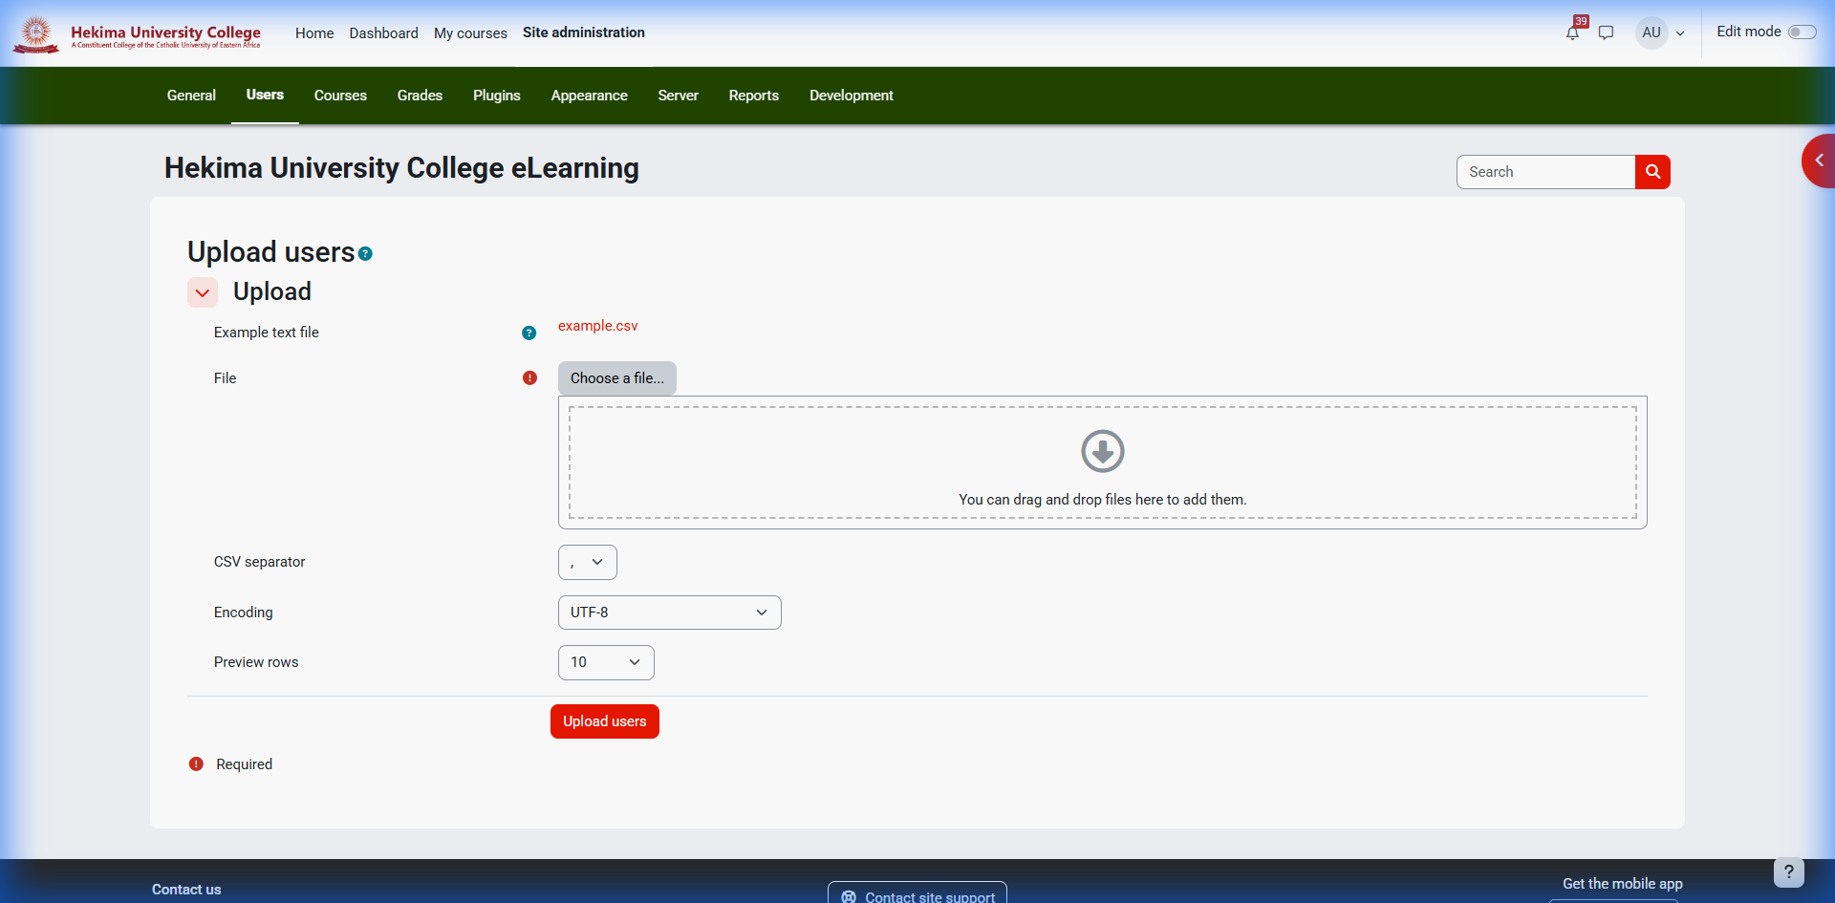Click the Contact site support button
Image resolution: width=1835 pixels, height=903 pixels.
tap(917, 892)
